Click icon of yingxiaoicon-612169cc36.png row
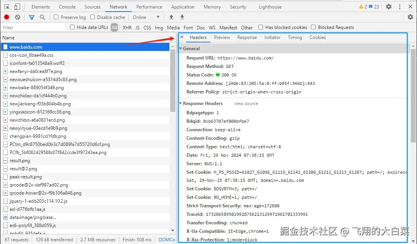 (5, 112)
